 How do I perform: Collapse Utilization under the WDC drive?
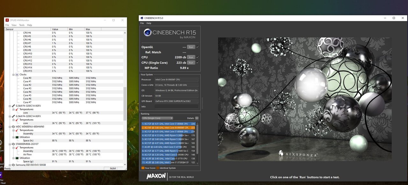click(13, 137)
